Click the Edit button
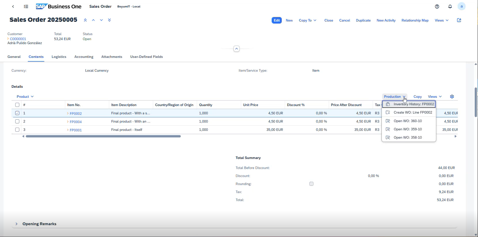 277,20
